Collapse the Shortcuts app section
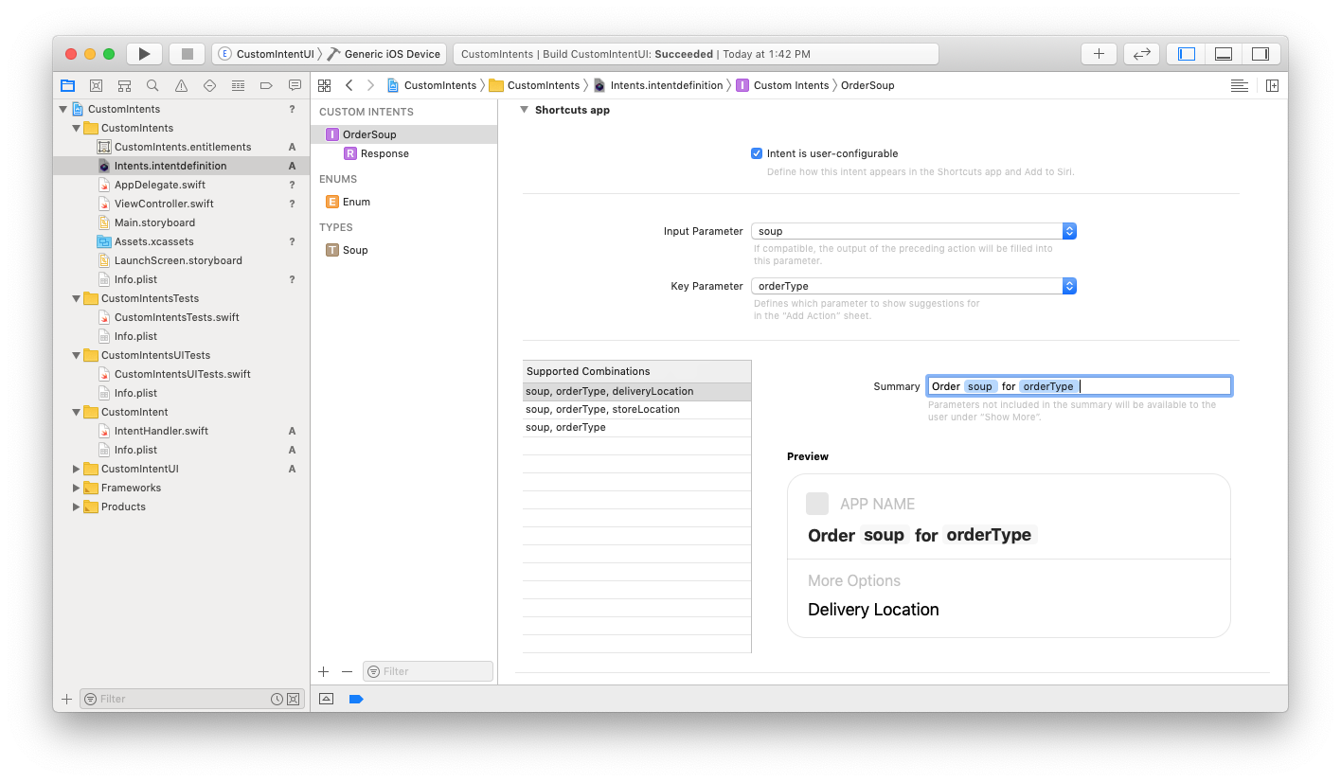 [524, 110]
